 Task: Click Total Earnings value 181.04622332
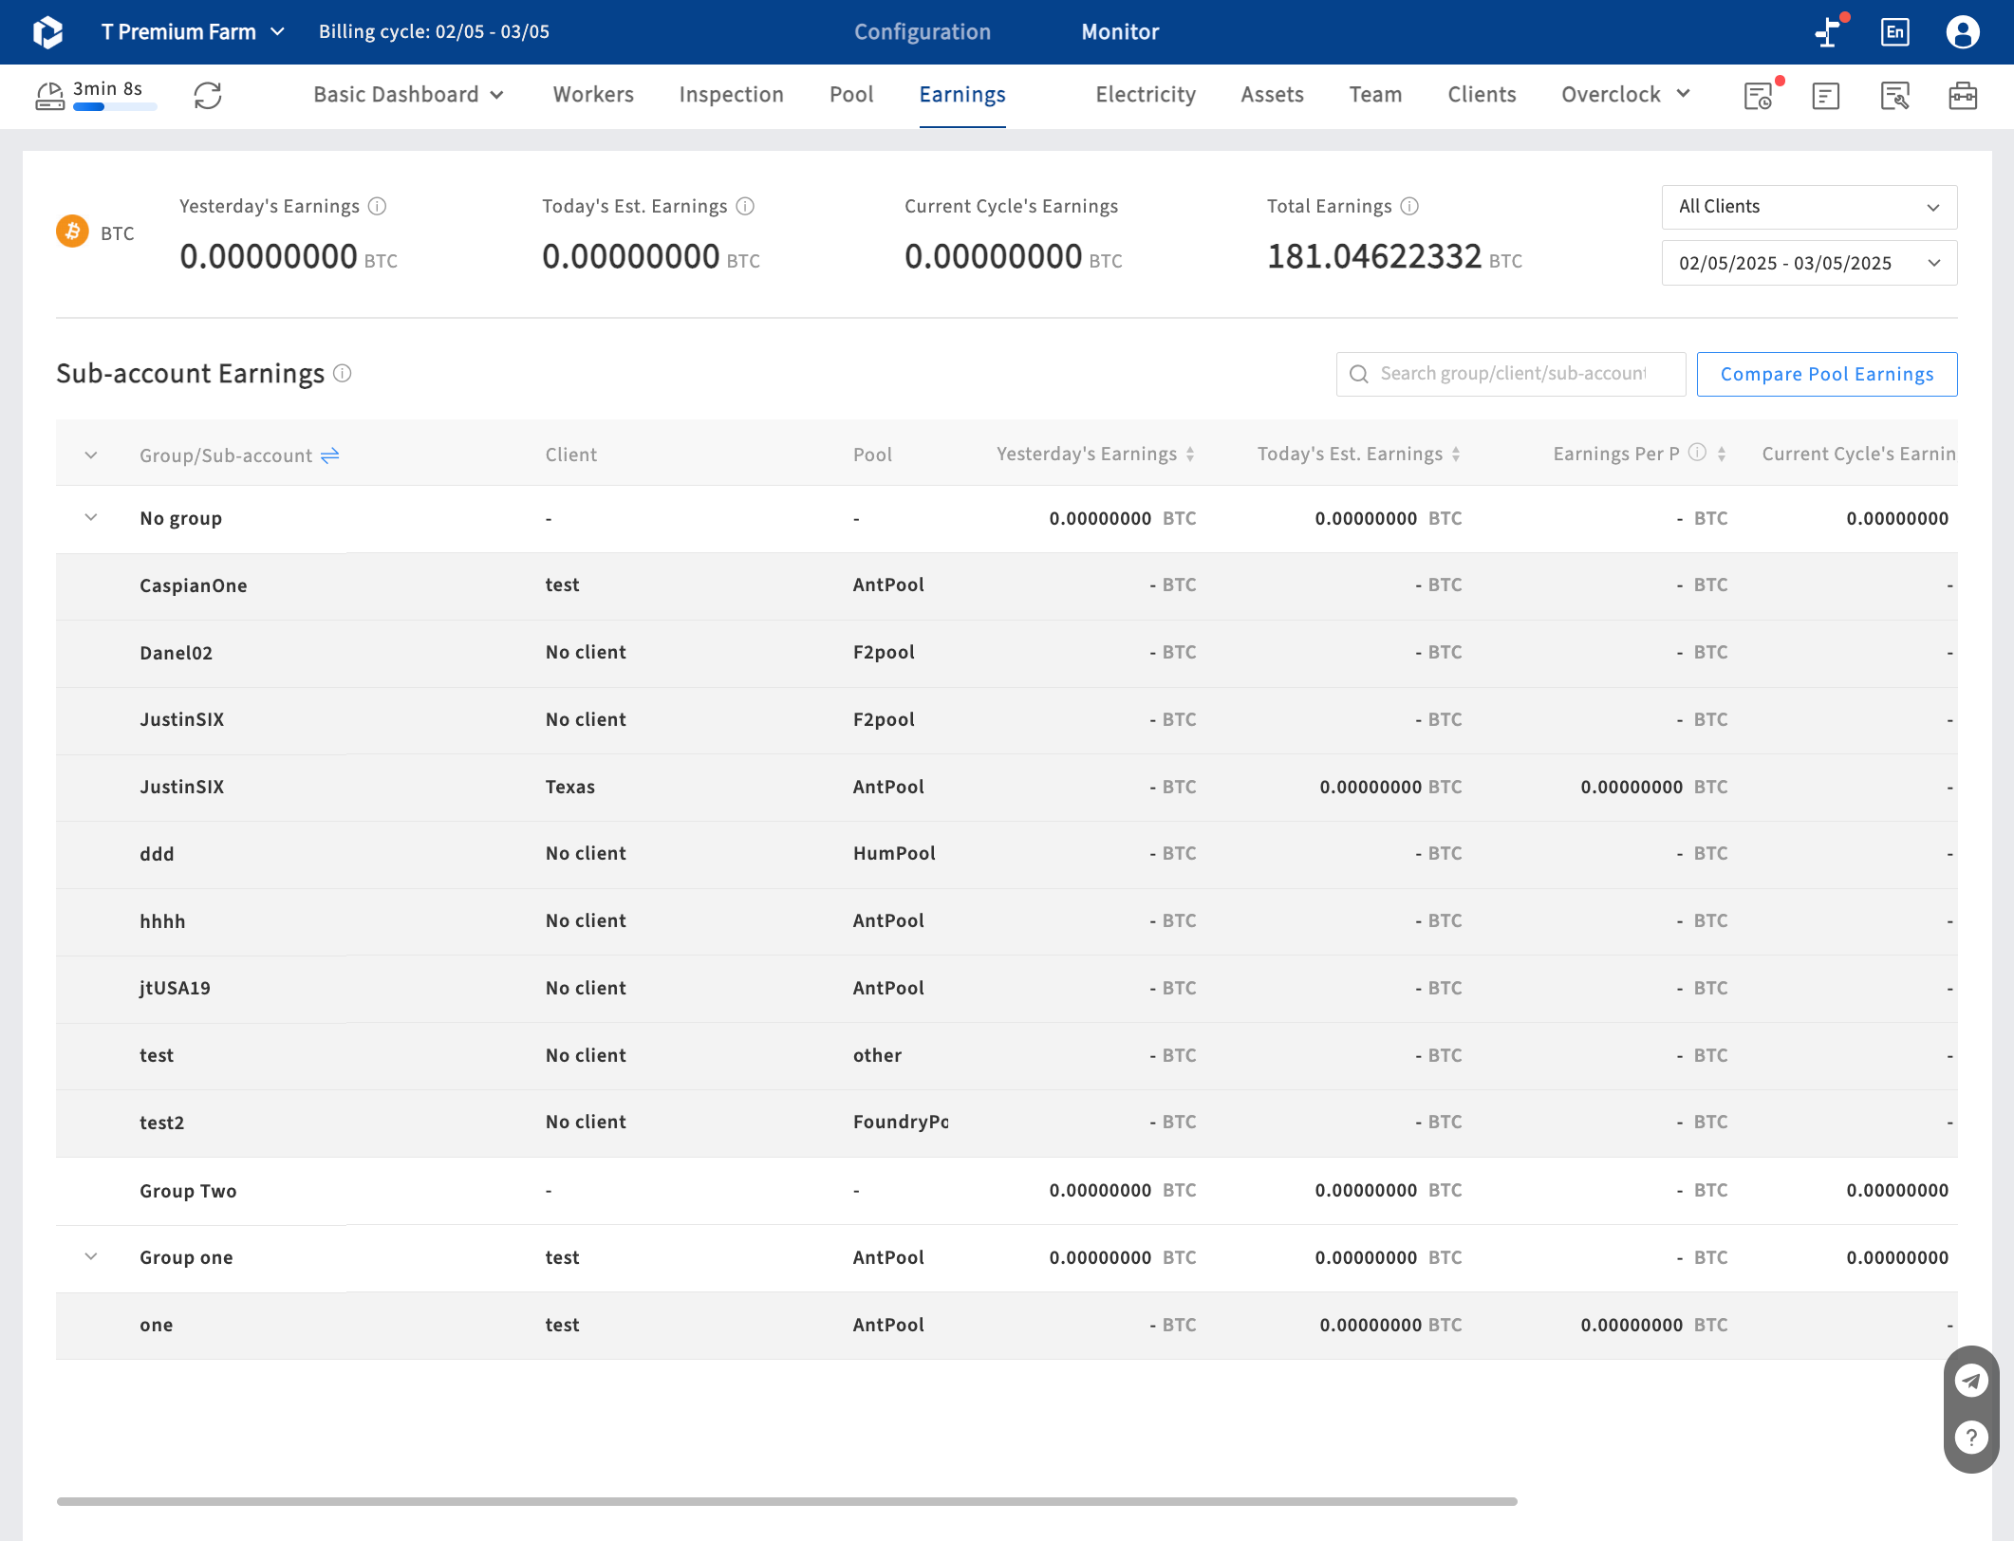tap(1374, 256)
